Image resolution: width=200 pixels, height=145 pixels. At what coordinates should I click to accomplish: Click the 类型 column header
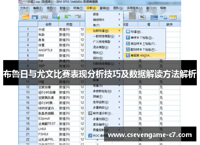[x=69, y=24]
